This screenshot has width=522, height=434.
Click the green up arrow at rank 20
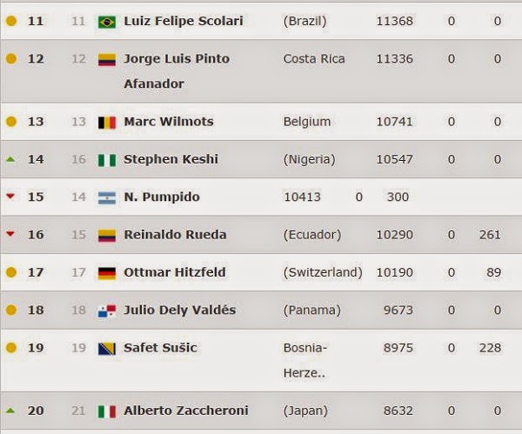click(x=10, y=411)
